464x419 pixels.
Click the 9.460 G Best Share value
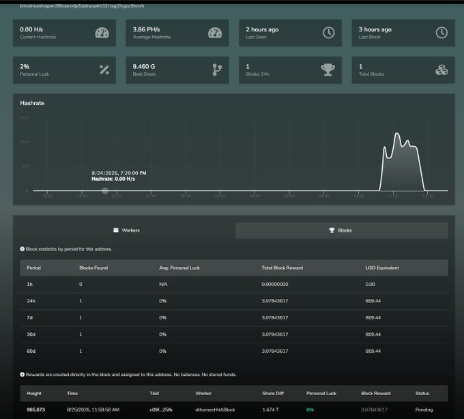click(144, 67)
